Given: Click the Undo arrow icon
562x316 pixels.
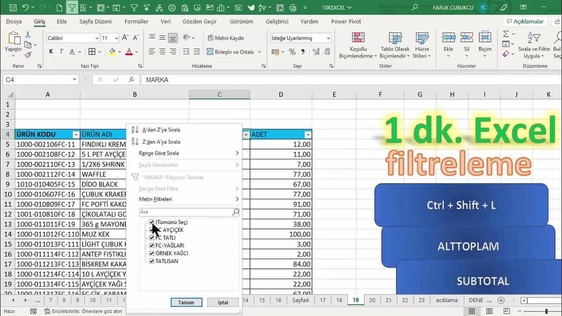Looking at the screenshot, I should coord(25,7).
